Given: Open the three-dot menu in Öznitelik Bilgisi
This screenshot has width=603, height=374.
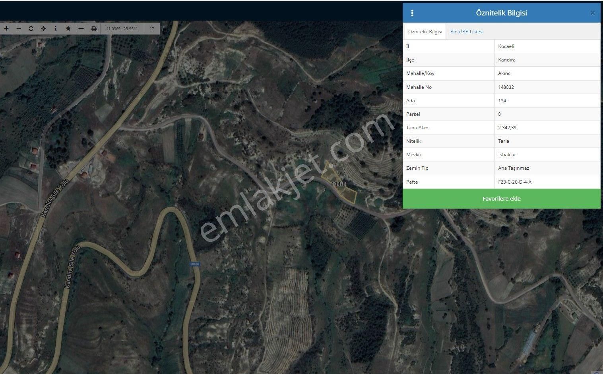Looking at the screenshot, I should pyautogui.click(x=412, y=13).
